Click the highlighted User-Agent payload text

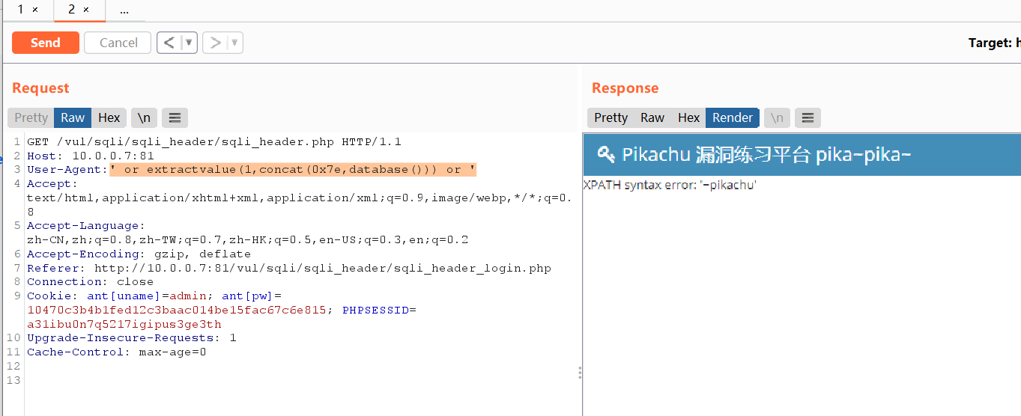[293, 170]
